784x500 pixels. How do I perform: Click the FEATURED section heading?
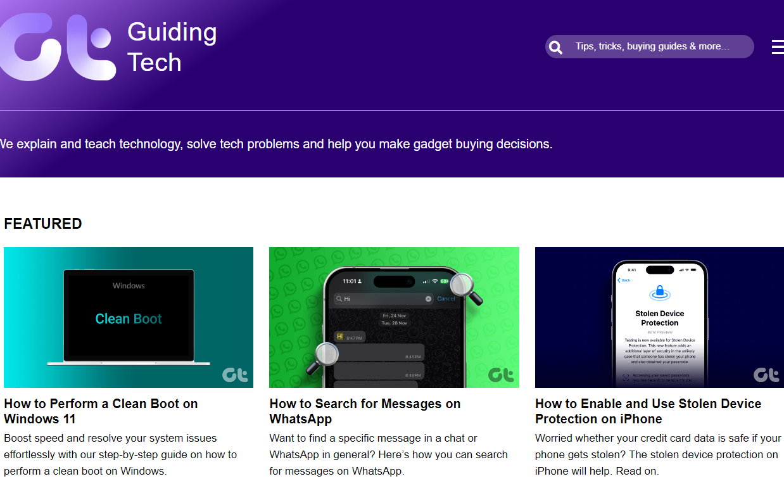[x=43, y=224]
